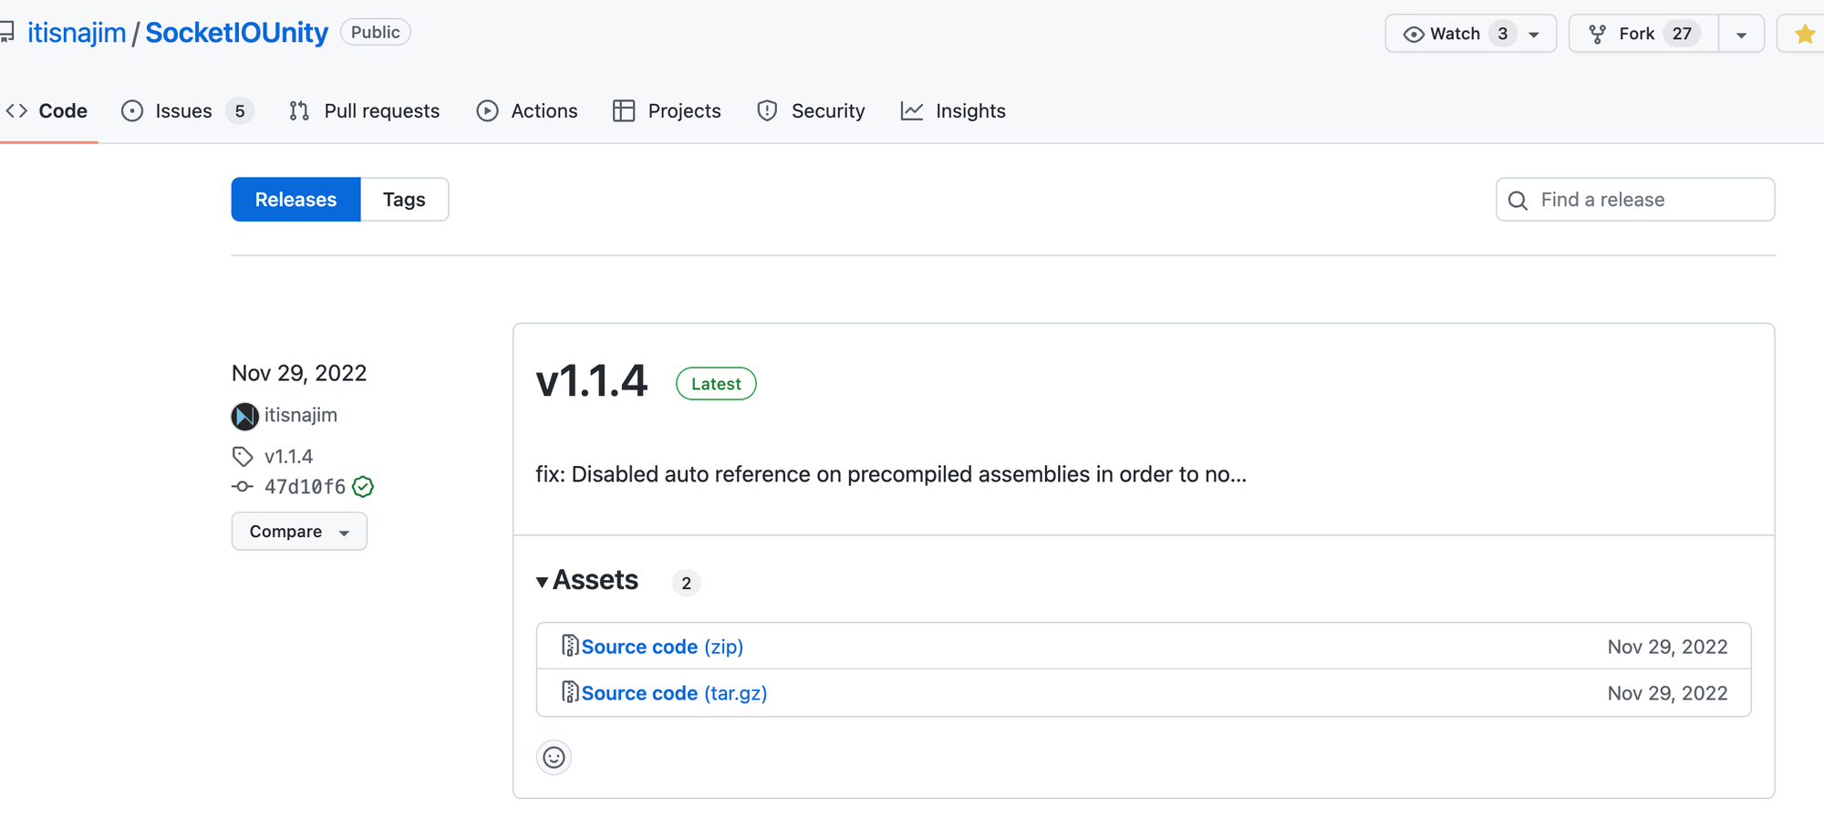1824x828 pixels.
Task: Switch to the Actions tab
Action: [x=527, y=111]
